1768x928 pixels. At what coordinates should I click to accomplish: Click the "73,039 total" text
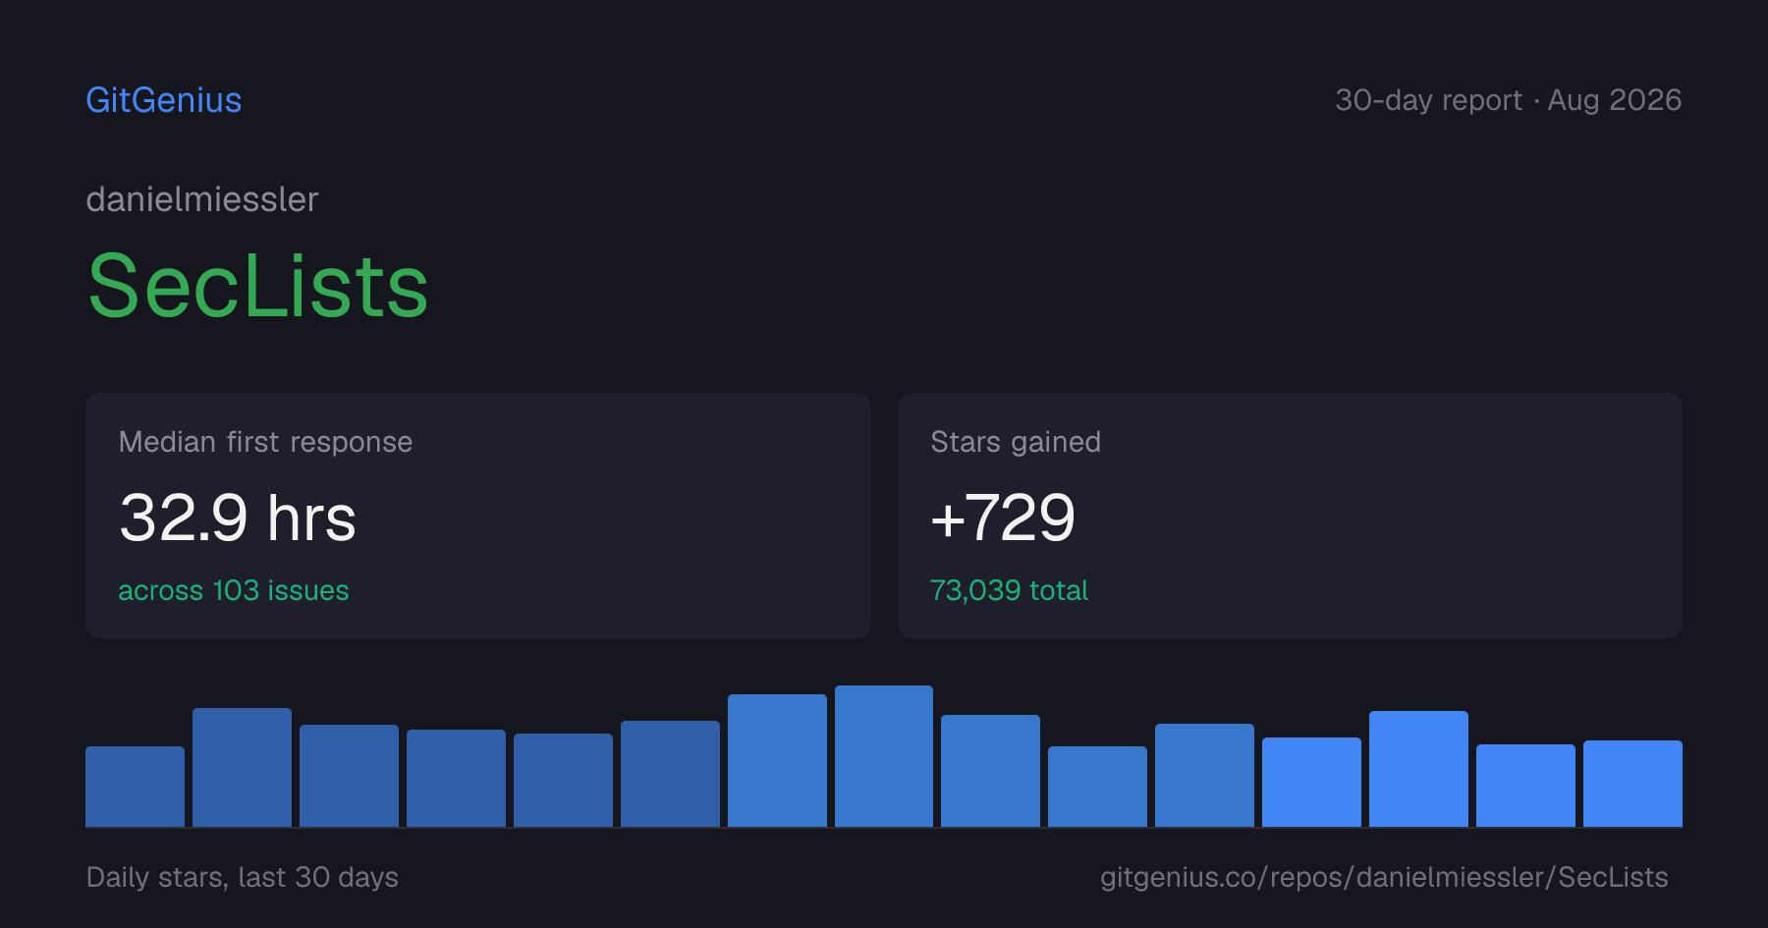tap(1009, 590)
